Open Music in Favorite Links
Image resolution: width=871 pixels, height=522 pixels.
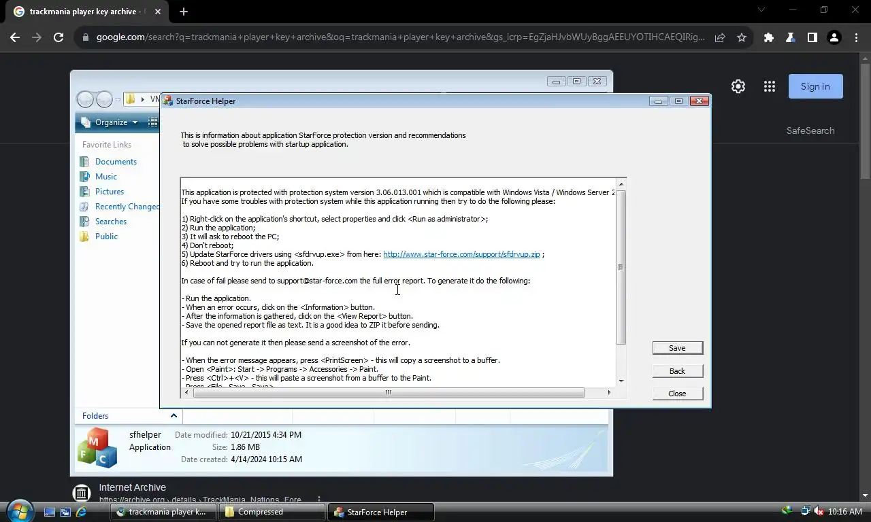tap(106, 177)
